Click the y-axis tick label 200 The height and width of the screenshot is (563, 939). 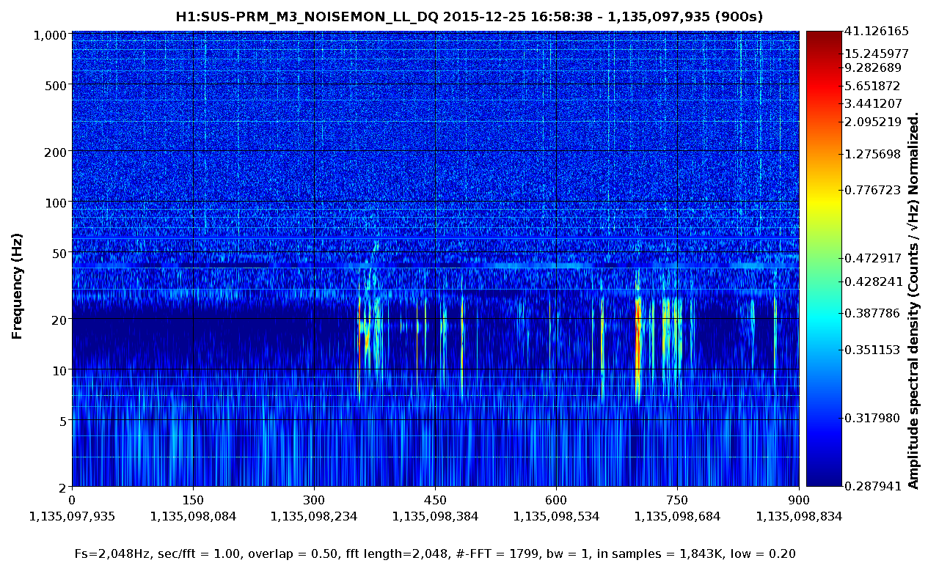point(57,151)
